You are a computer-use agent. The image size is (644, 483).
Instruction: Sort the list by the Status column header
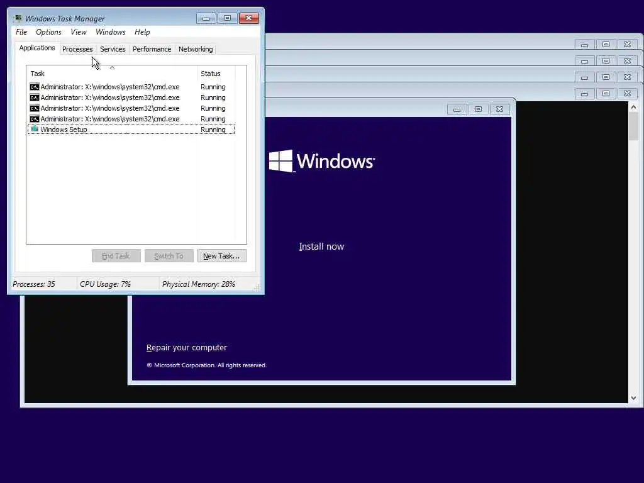216,74
